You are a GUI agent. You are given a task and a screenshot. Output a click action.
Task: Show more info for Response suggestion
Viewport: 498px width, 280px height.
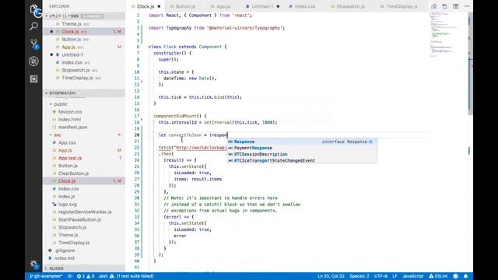pos(370,142)
